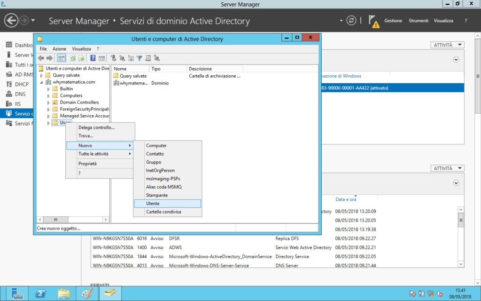Refresh Server Manager using the circular arrows icon

(x=351, y=21)
